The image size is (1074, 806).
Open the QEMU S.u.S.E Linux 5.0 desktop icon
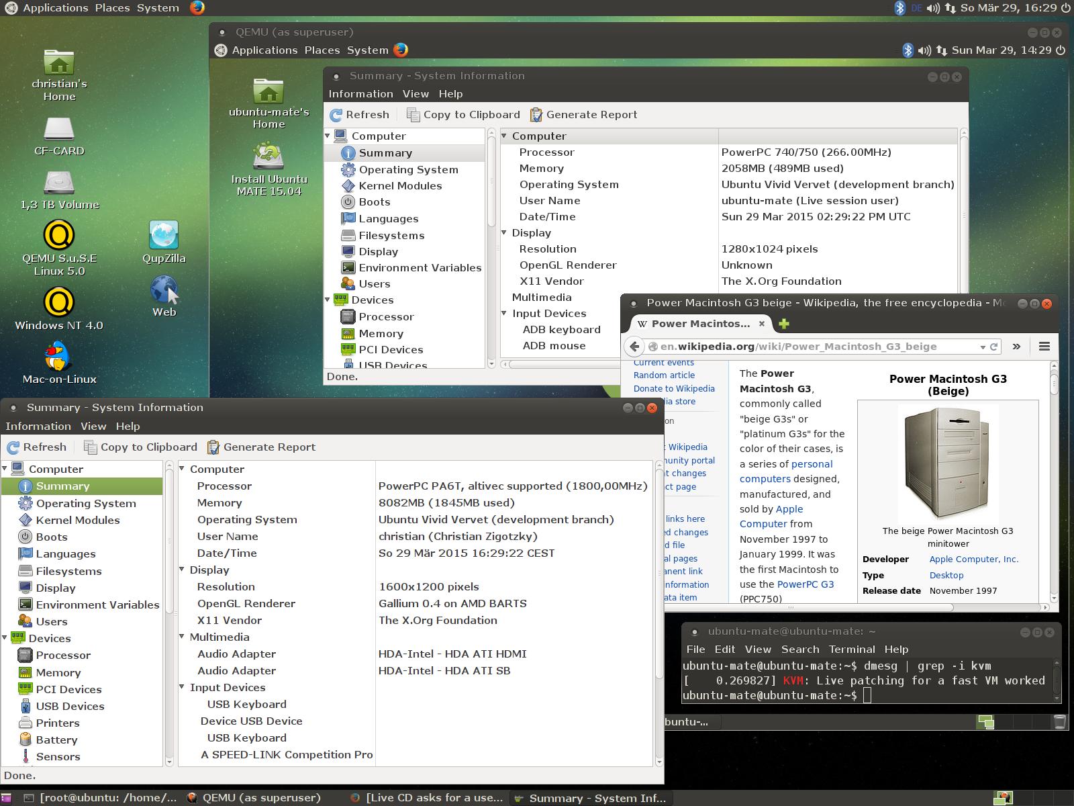coord(59,236)
